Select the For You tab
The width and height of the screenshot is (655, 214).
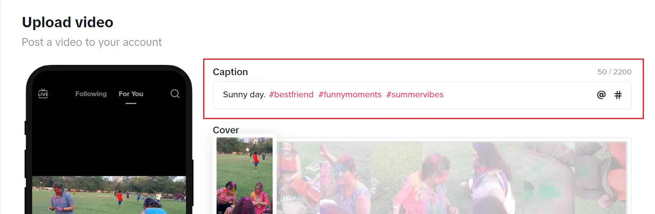pos(131,94)
